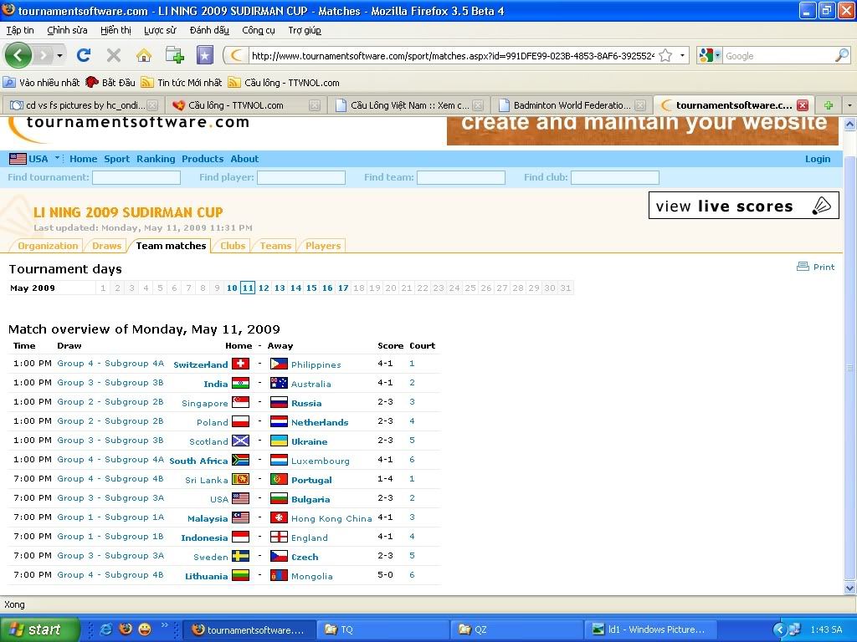
Task: Click the Portugal flag icon
Action: 279,479
